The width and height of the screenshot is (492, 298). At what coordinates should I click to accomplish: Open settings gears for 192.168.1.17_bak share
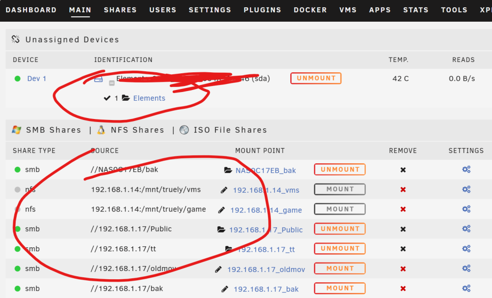[466, 288]
